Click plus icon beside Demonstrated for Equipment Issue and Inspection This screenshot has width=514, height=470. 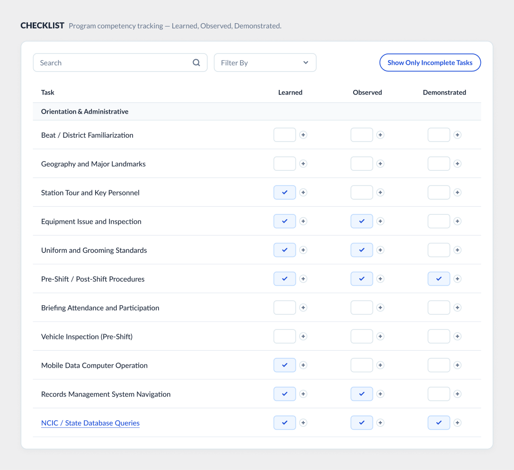pos(457,221)
